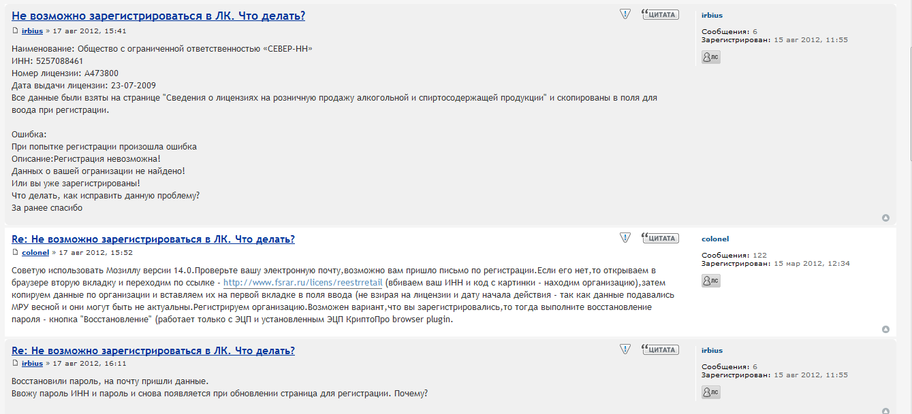Quote the third post from 16:11
This screenshot has width=912, height=414.
(661, 349)
